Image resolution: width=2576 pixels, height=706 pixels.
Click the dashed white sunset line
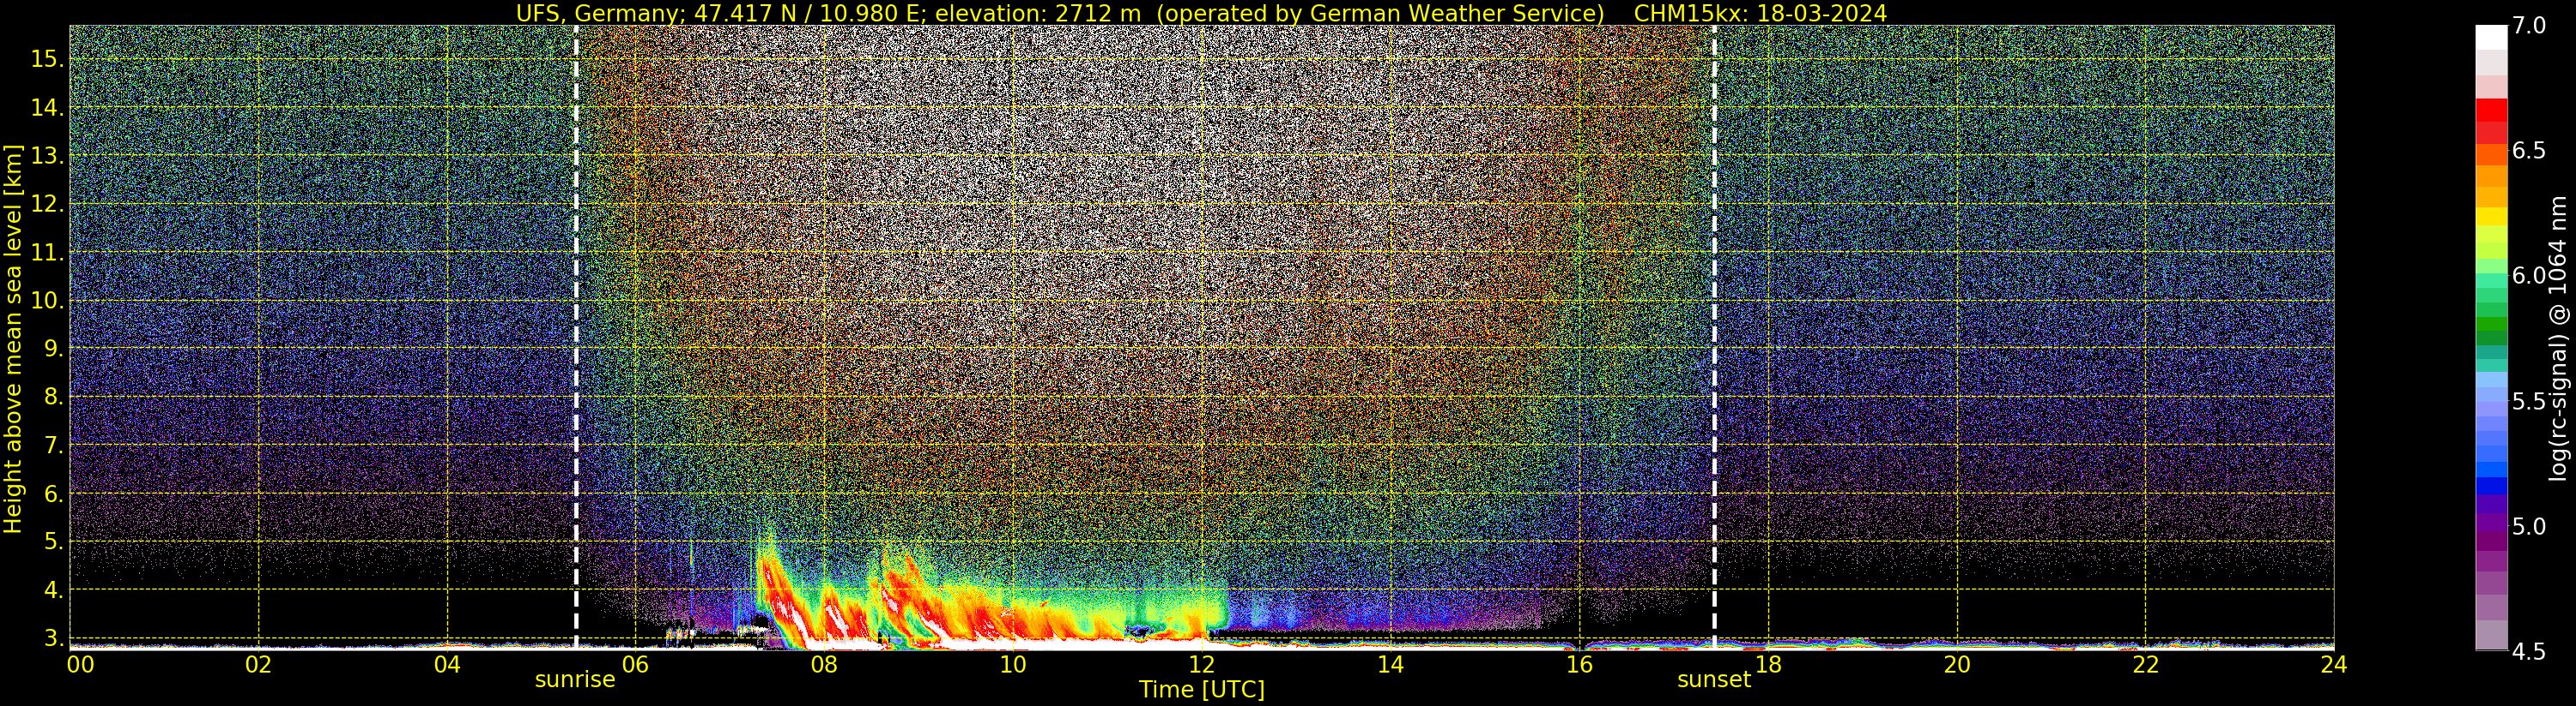[1714, 338]
